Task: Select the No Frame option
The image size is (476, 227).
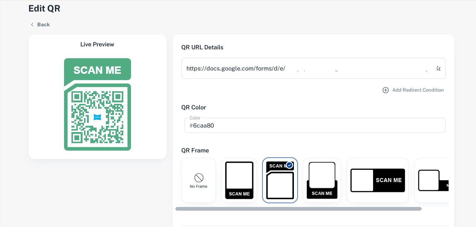Action: 198,180
